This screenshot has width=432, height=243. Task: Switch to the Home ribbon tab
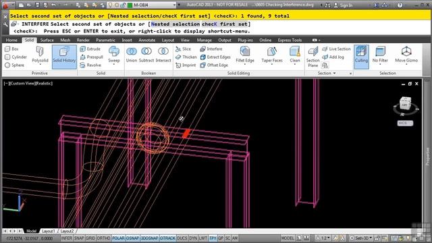[11, 40]
